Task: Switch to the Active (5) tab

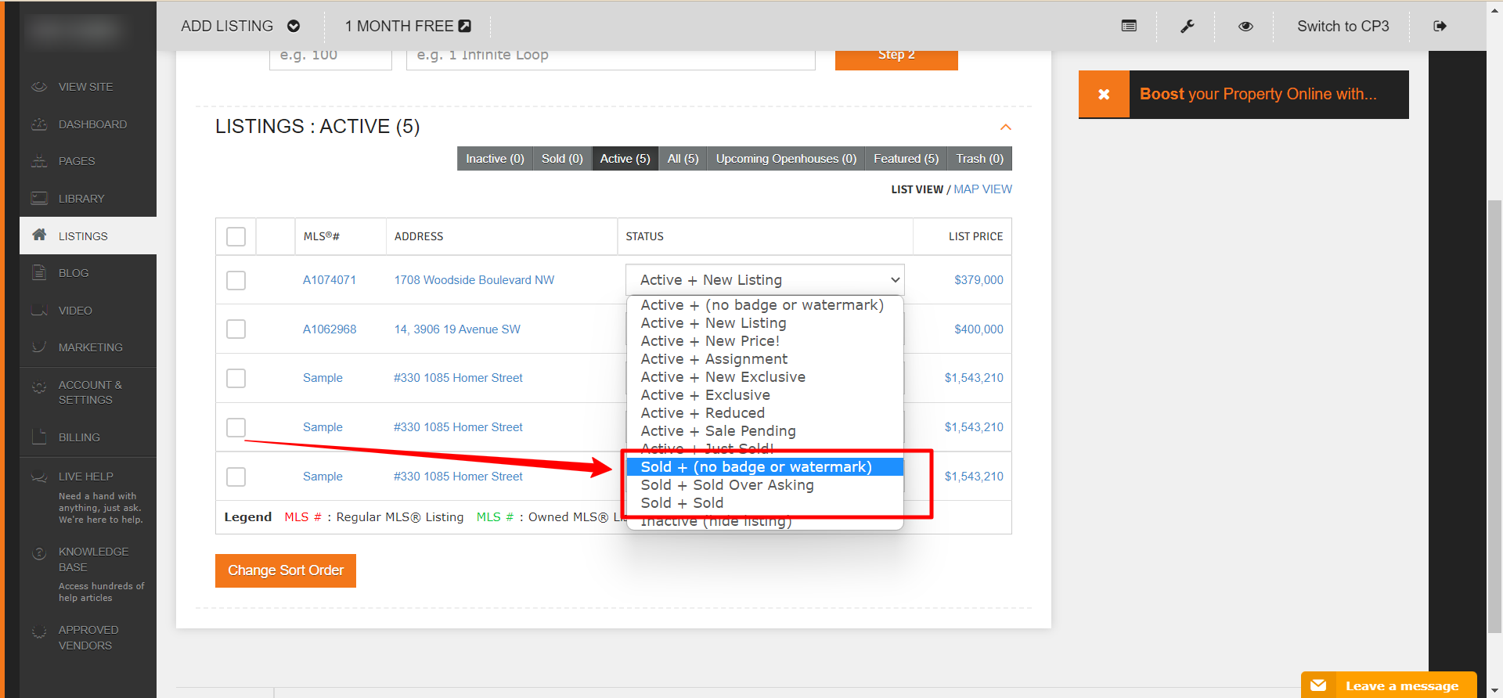Action: click(x=625, y=159)
